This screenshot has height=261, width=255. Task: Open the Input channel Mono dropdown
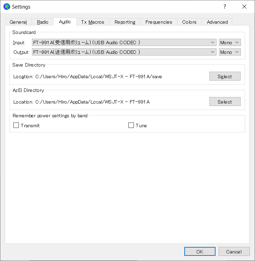pyautogui.click(x=230, y=43)
